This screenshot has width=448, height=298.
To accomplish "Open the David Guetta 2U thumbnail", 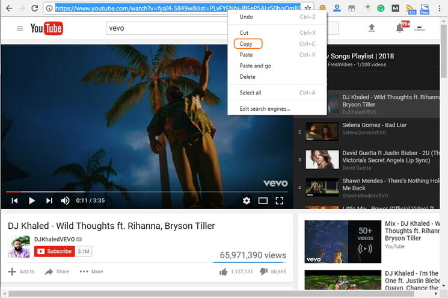I will [322, 160].
